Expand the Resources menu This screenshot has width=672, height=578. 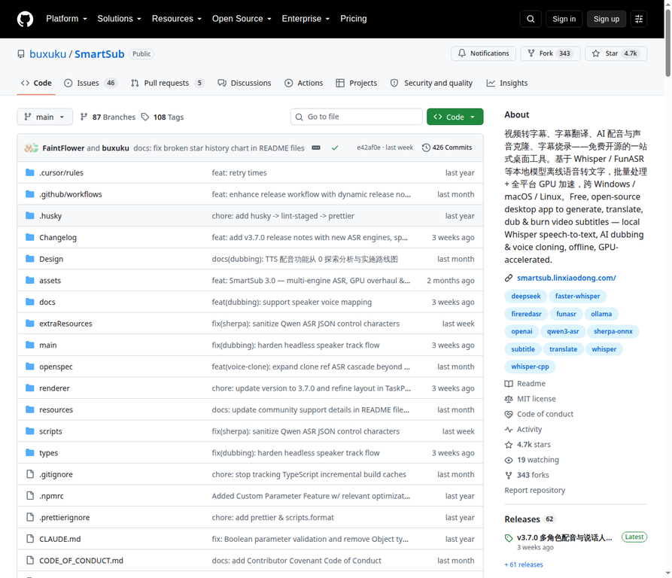(x=177, y=19)
